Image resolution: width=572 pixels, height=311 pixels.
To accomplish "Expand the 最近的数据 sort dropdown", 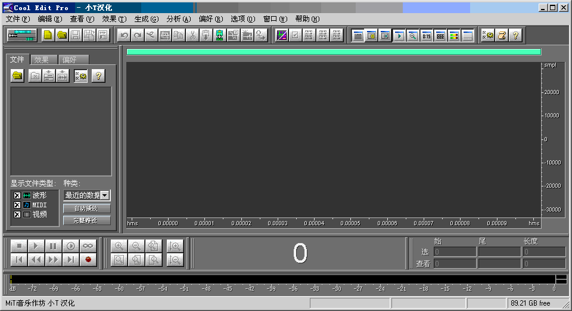I will (x=105, y=195).
